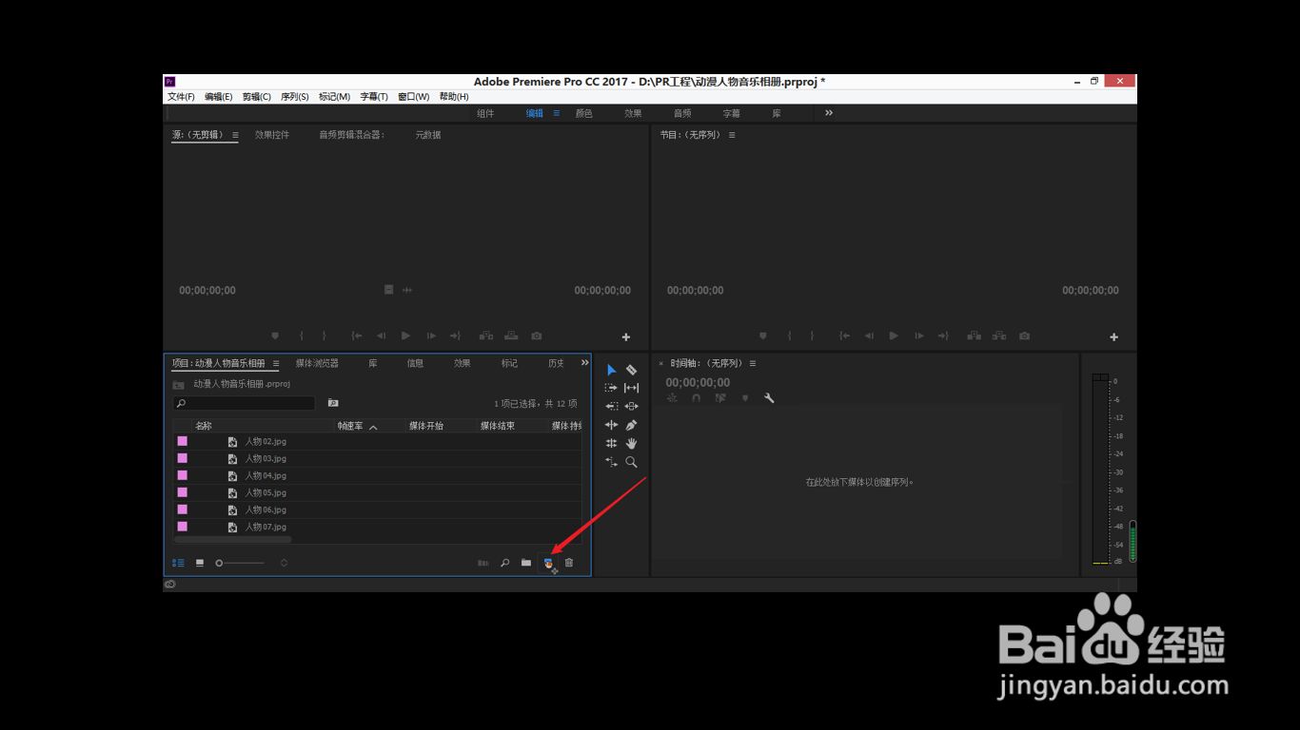Open 剪辑(C) menu
The height and width of the screenshot is (730, 1300).
coord(256,97)
